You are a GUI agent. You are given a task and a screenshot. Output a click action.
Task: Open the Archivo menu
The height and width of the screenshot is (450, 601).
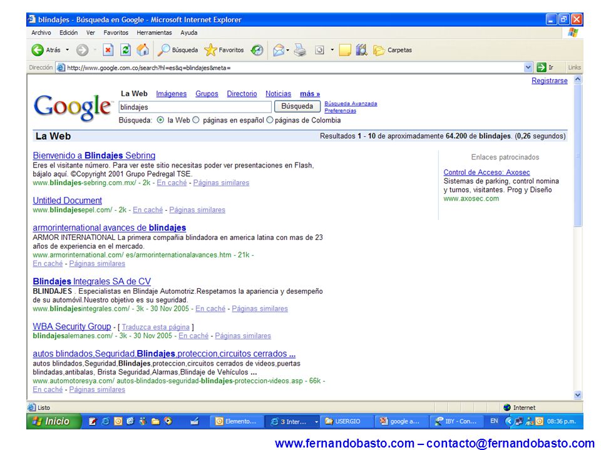coord(41,33)
